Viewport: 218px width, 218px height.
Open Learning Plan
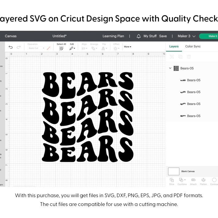113,36
